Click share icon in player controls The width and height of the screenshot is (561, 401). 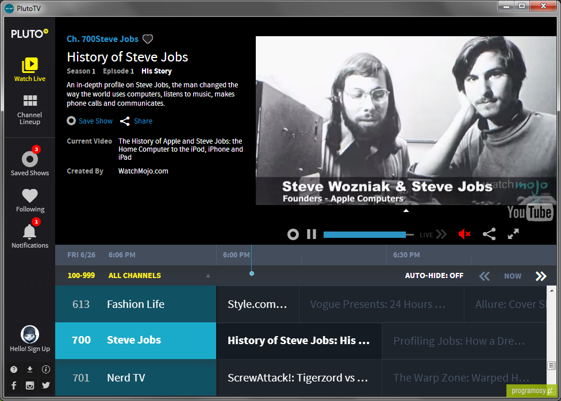(x=489, y=234)
